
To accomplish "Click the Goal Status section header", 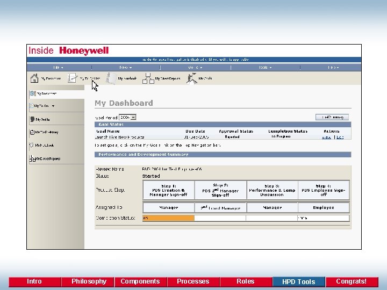I will point(223,125).
